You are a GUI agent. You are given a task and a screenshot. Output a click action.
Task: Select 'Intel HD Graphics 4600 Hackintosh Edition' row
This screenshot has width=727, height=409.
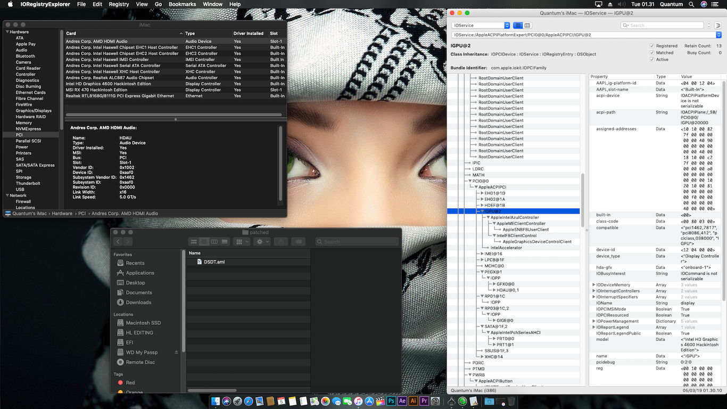175,84
